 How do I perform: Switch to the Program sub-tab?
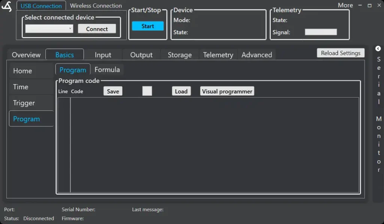coord(73,70)
